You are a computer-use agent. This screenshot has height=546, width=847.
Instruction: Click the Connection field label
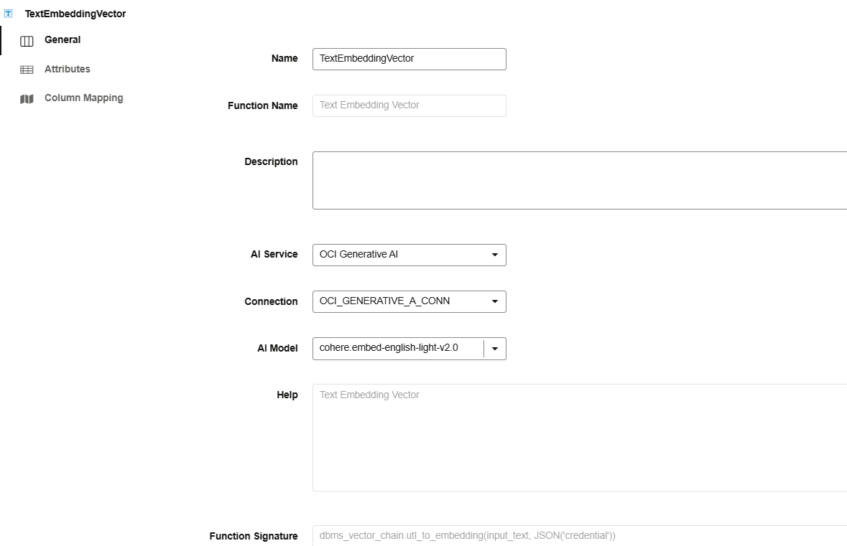[271, 301]
